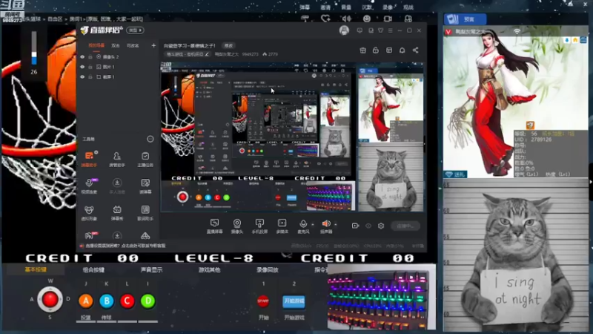593x334 pixels.
Task: Switch to the 录像回放 tab
Action: coord(267,269)
